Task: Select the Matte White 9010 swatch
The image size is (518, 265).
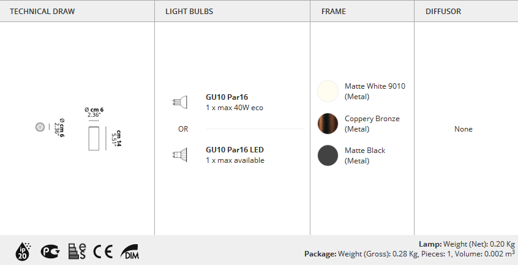Action: pyautogui.click(x=328, y=91)
